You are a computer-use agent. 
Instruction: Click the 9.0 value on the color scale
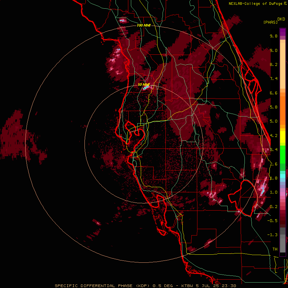274,50
